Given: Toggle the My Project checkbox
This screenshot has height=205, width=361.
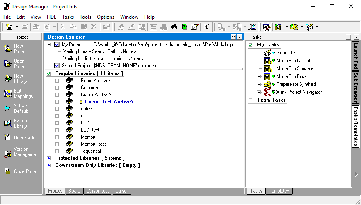Looking at the screenshot, I should [x=57, y=44].
